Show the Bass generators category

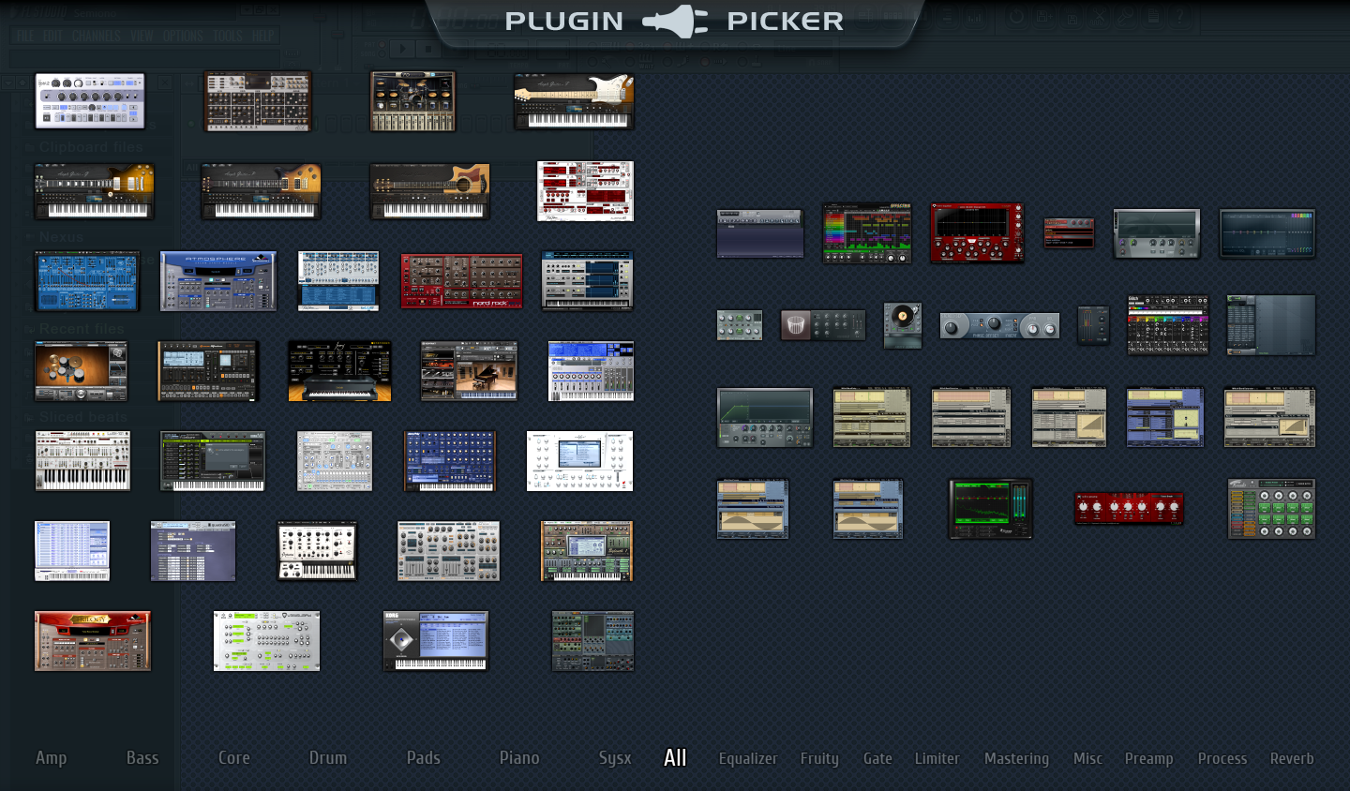tap(142, 758)
